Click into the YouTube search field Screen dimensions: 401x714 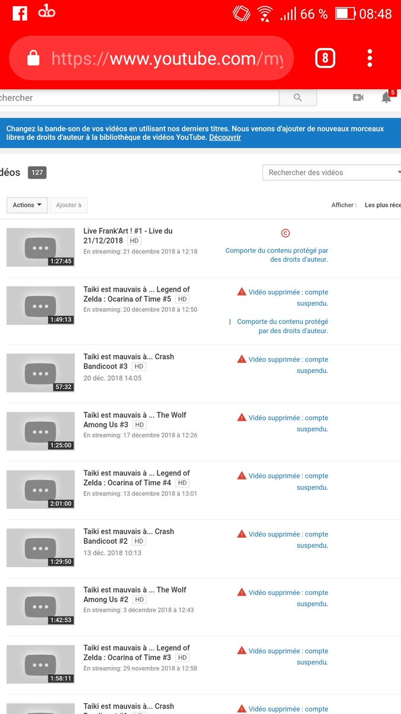139,98
